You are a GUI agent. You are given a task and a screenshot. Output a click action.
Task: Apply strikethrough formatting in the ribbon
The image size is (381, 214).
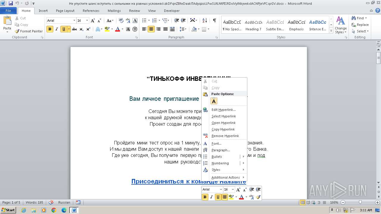[x=74, y=29]
